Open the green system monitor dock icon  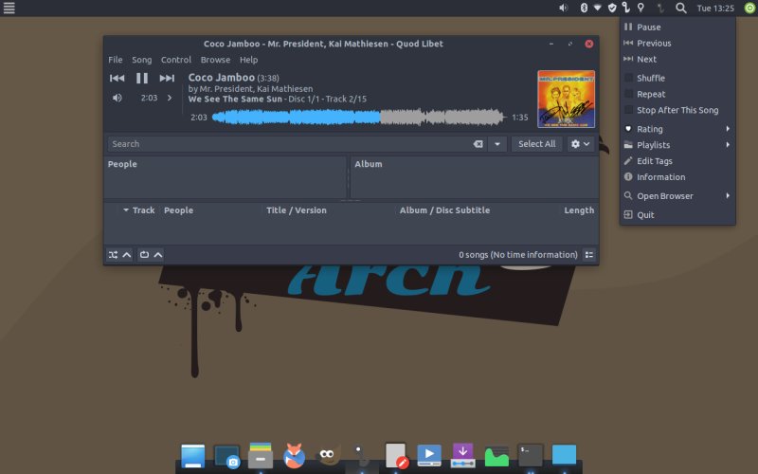click(496, 456)
